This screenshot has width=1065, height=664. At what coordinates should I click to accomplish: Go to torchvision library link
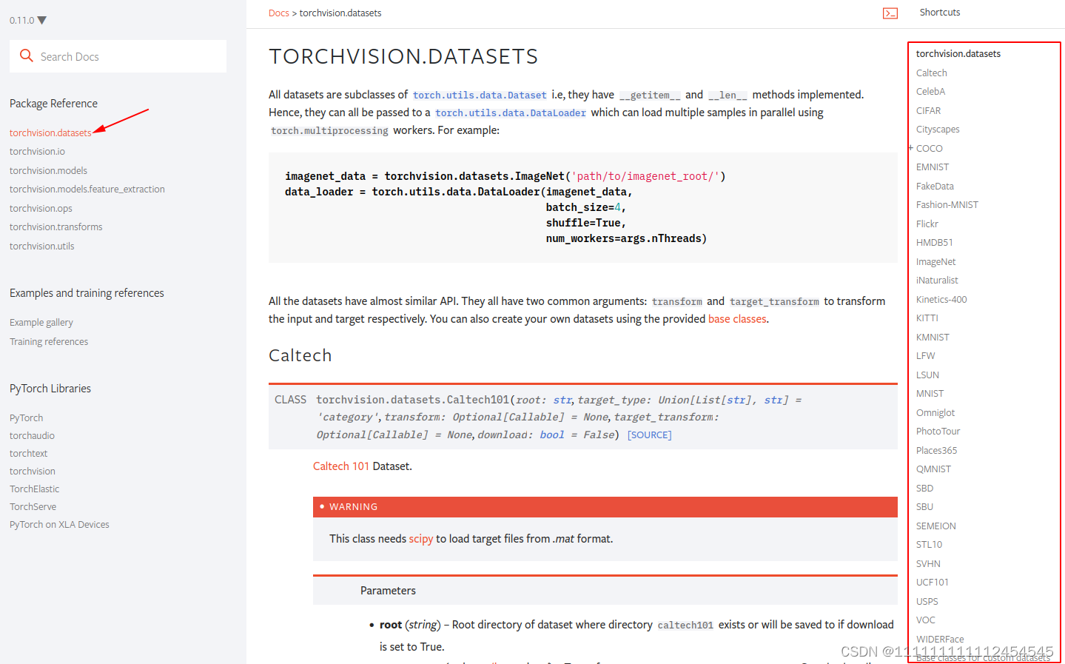tap(33, 472)
